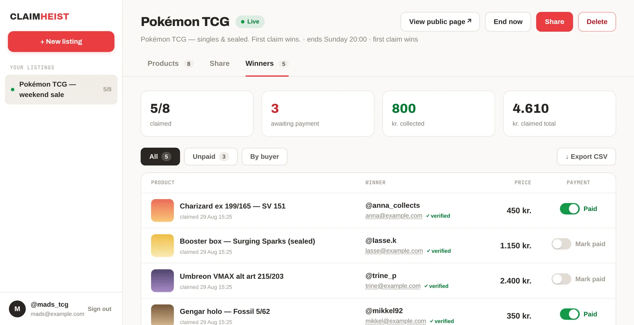Open View public page link
The width and height of the screenshot is (634, 325).
[440, 22]
